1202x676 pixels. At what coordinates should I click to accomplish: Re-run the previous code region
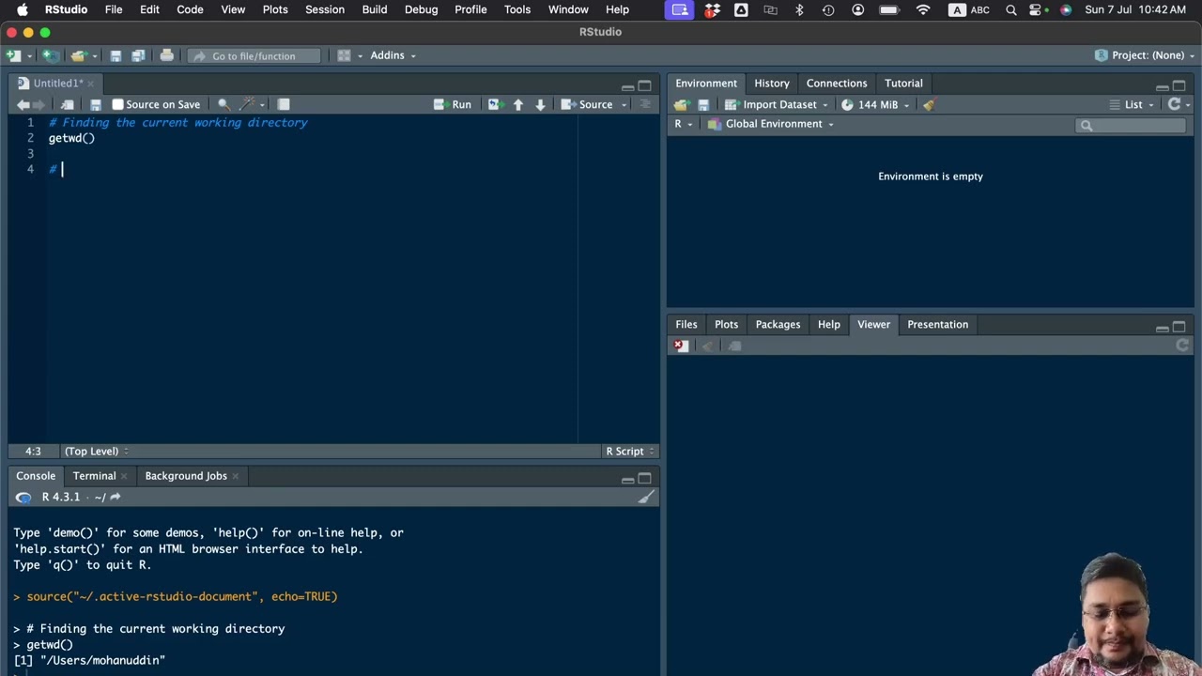[x=494, y=104]
